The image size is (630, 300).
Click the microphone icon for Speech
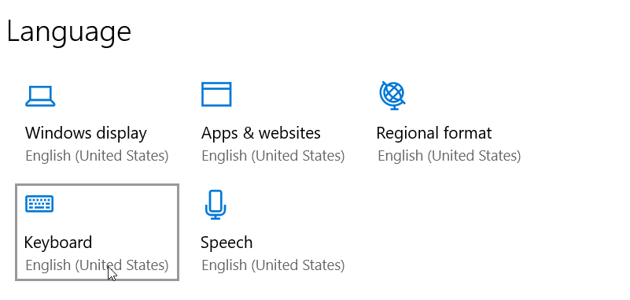216,204
